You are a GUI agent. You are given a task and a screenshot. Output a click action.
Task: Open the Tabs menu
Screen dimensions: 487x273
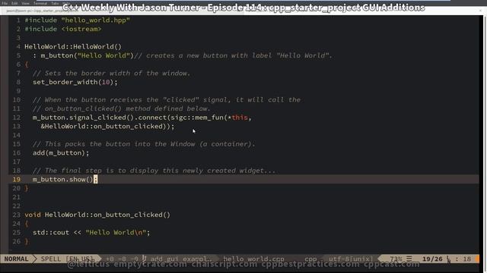point(55,3)
